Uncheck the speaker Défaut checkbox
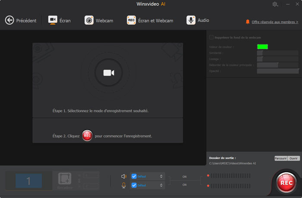Screen dimensions: 302x198 coord(134,177)
